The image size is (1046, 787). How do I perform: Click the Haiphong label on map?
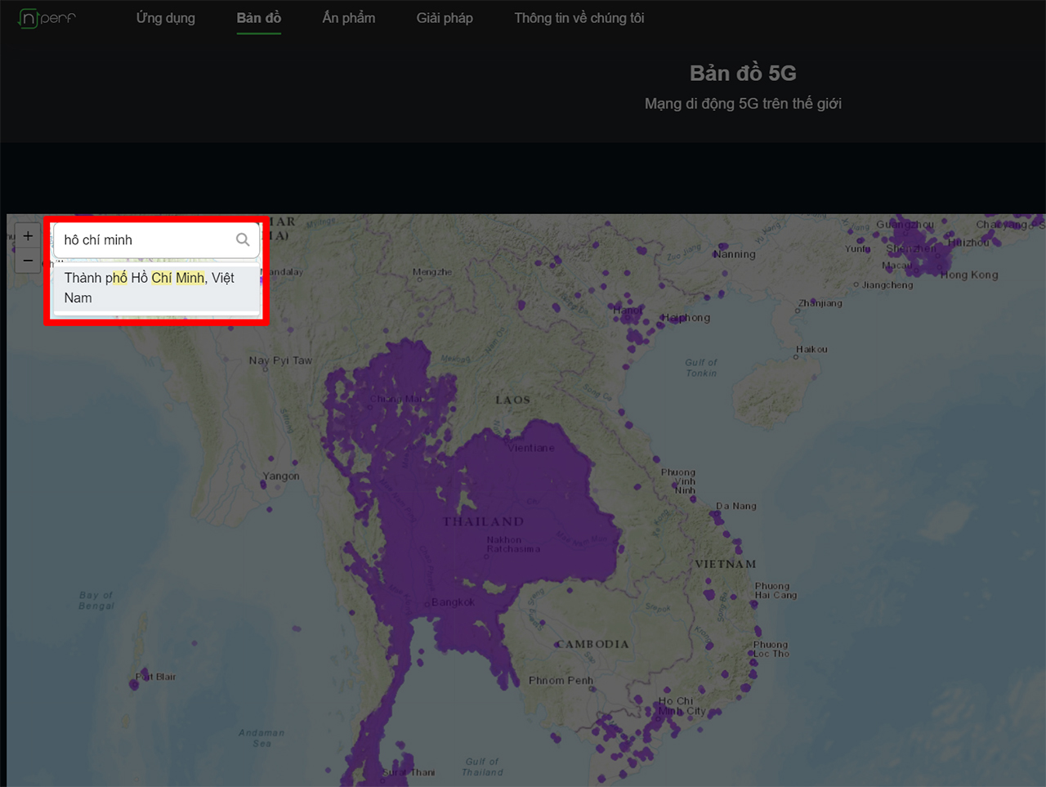[x=686, y=318]
